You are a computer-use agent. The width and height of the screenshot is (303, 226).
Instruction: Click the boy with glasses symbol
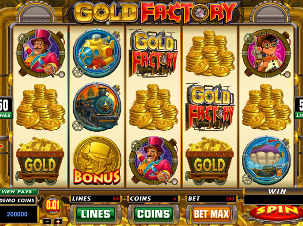pyautogui.click(x=266, y=53)
